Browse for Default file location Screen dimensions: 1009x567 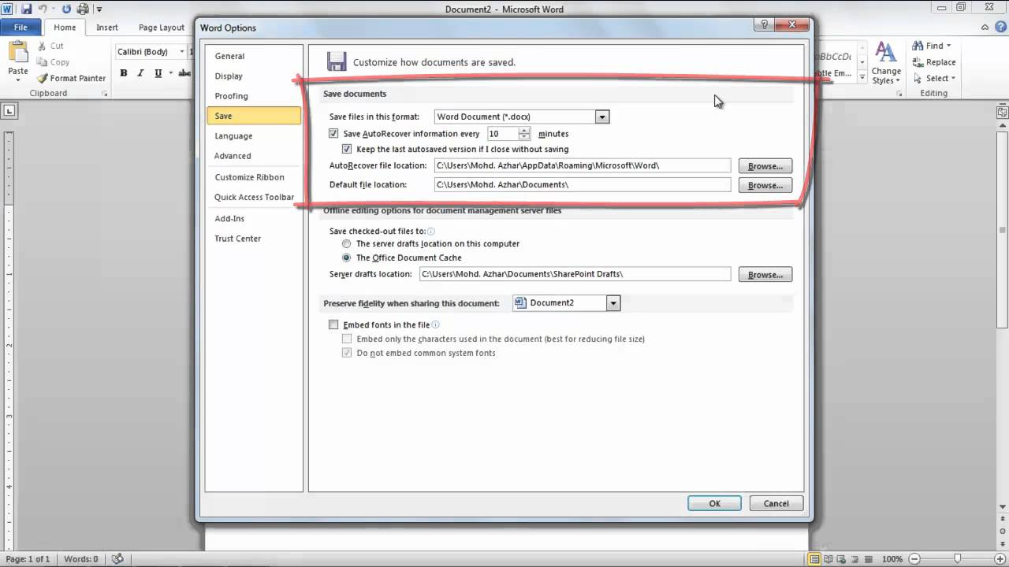pos(765,185)
